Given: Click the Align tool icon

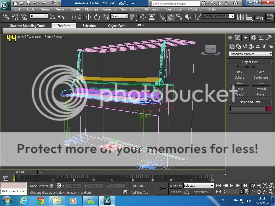Looking at the screenshot, I should pos(249,17).
